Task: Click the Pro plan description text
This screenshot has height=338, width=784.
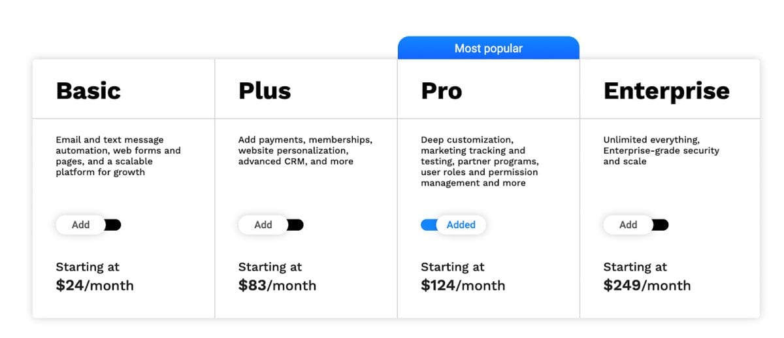Action: point(480,161)
